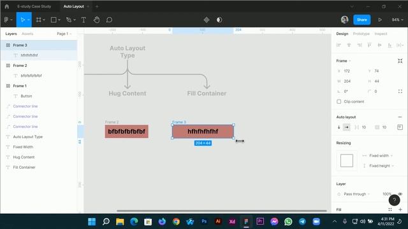The height and width of the screenshot is (229, 408).
Task: Open Distribute spacing dropdown
Action: tap(400, 45)
